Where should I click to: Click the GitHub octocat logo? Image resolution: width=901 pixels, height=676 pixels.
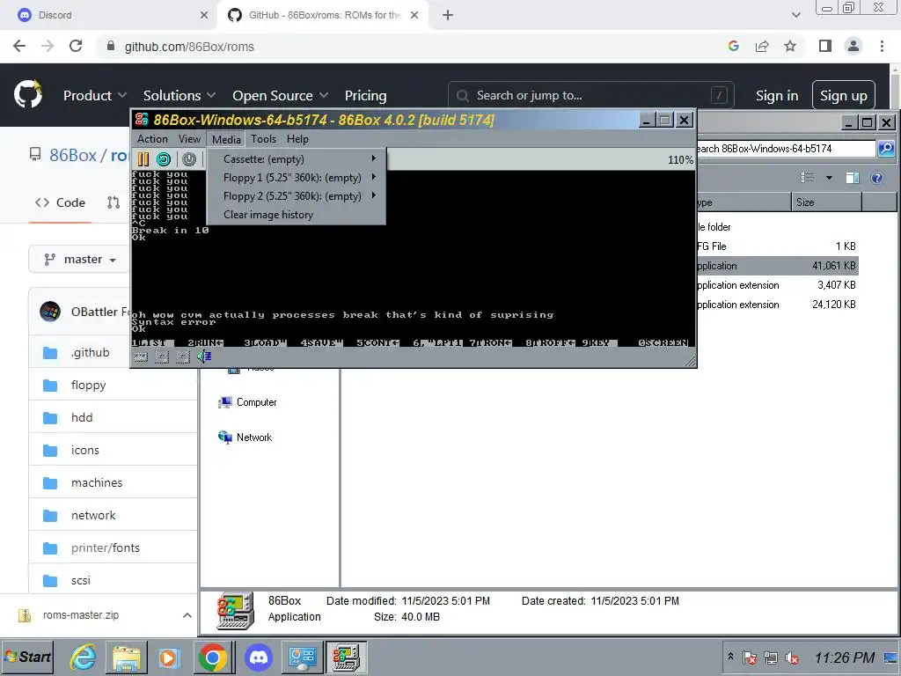coord(27,94)
